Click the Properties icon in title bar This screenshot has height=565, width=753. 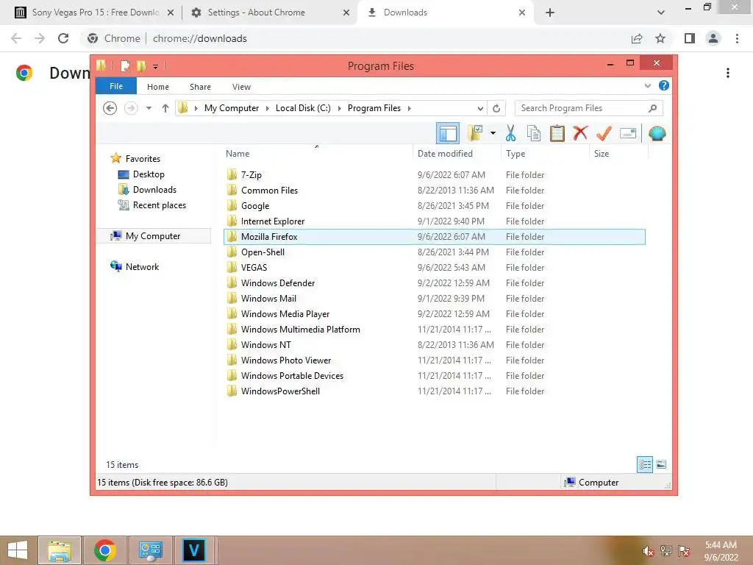pos(125,65)
